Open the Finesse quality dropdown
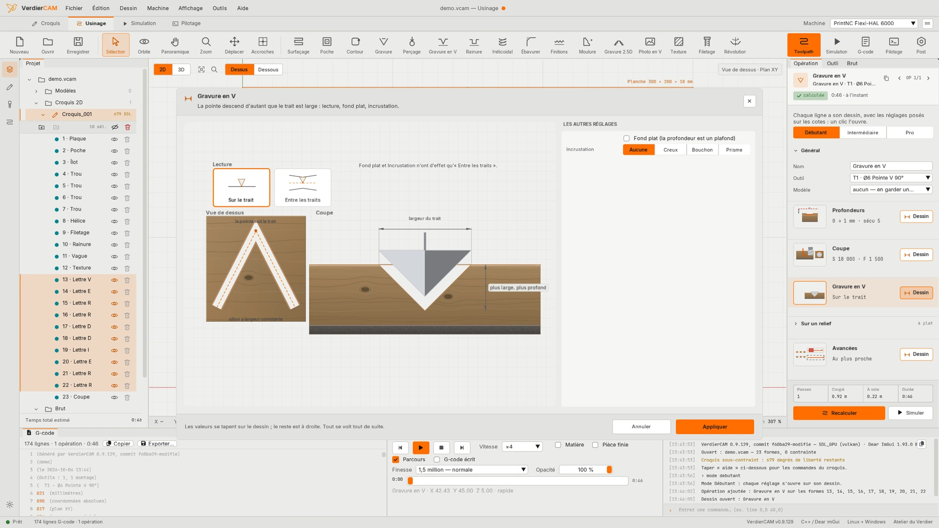The height and width of the screenshot is (528, 939). click(x=471, y=470)
